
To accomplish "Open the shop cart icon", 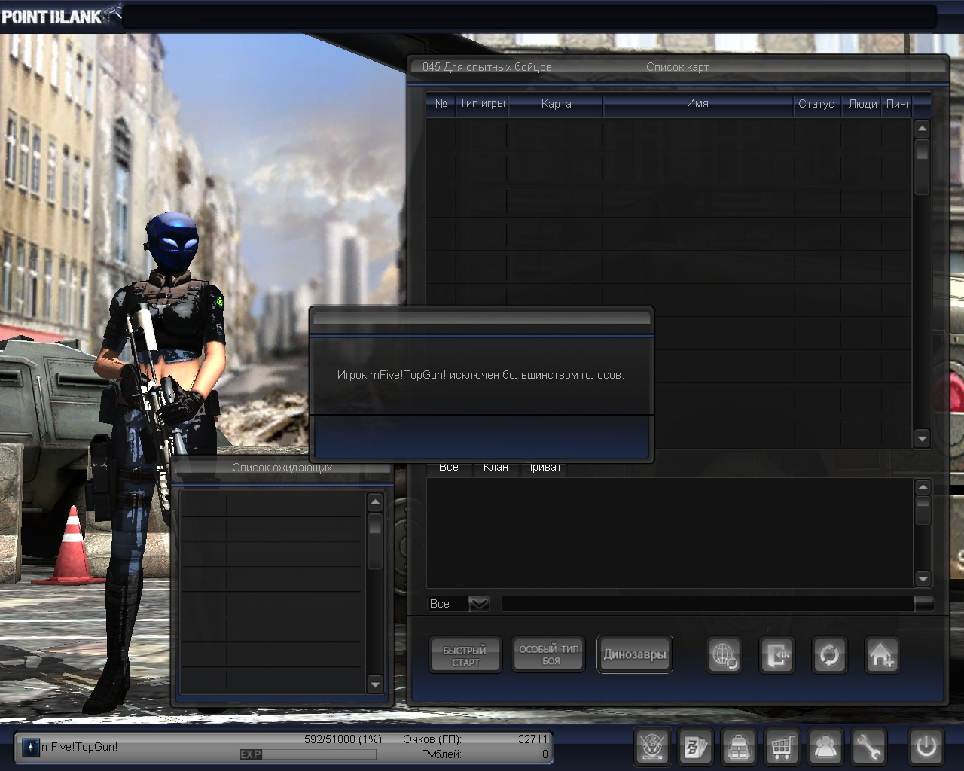I will point(782,747).
